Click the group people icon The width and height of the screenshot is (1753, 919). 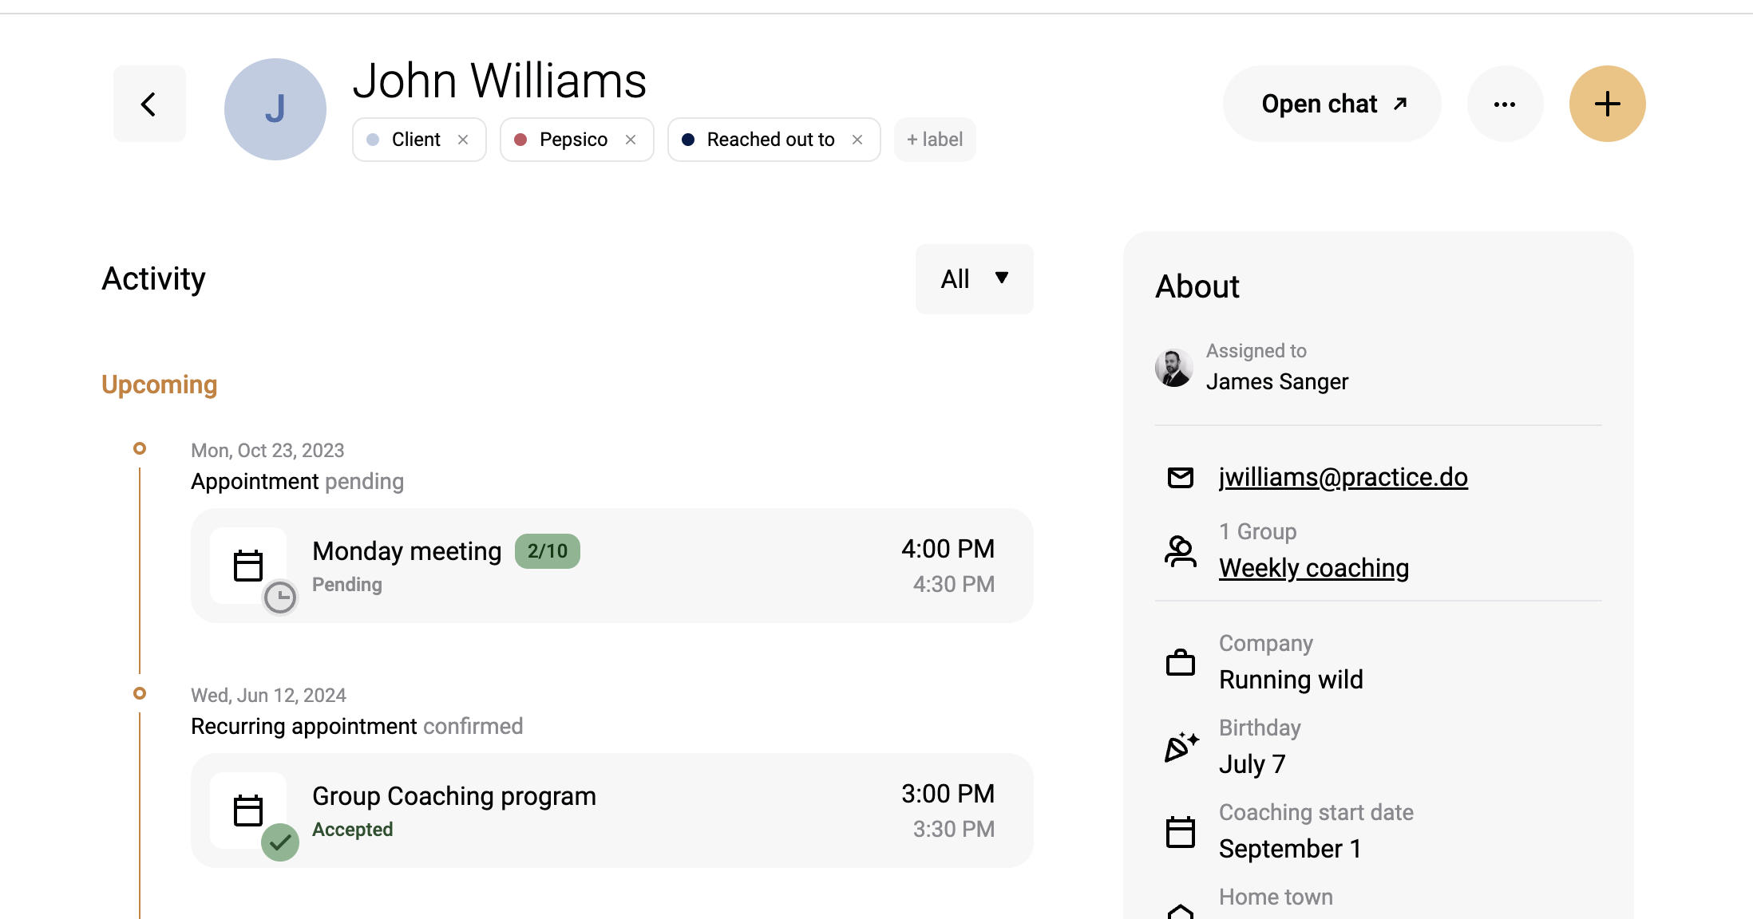point(1181,551)
